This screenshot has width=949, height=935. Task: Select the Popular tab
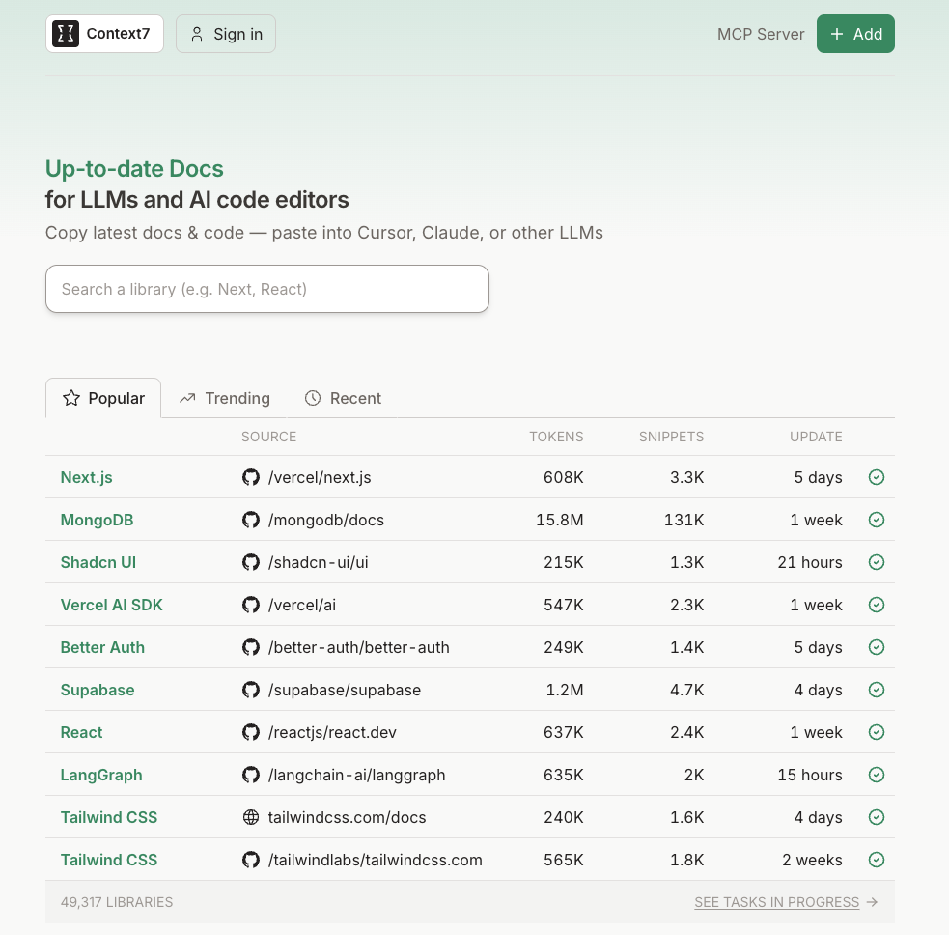click(x=103, y=398)
